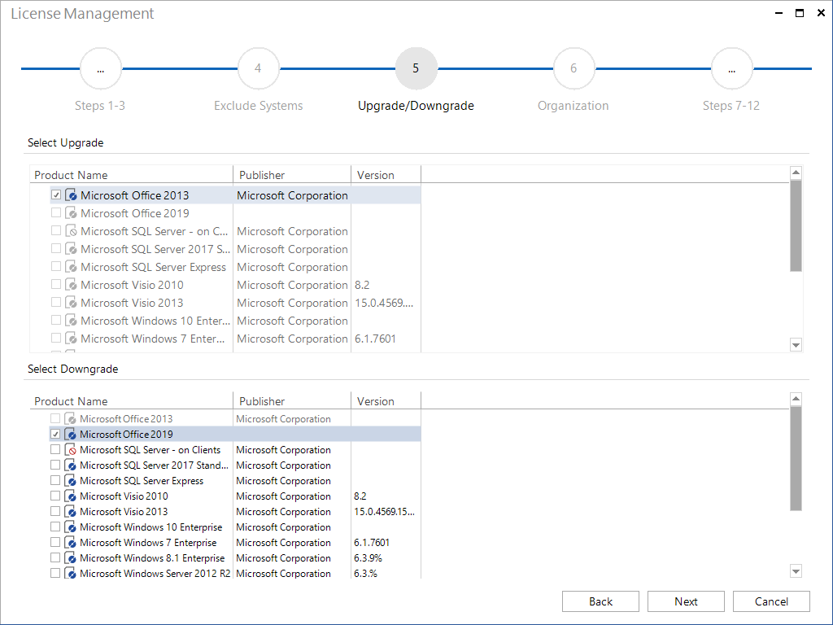Go to wizard Steps 7-12 circle
This screenshot has height=625, width=833.
tap(731, 68)
